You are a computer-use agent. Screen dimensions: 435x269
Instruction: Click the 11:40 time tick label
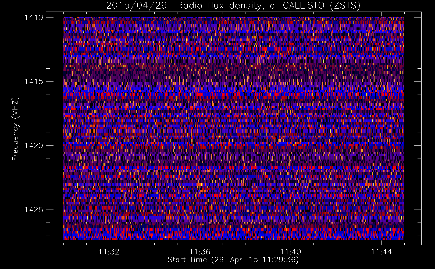coord(291,252)
